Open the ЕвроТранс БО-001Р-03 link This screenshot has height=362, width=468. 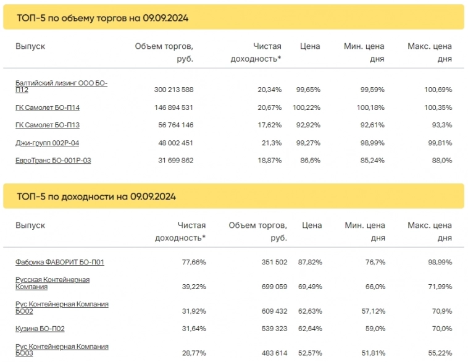pyautogui.click(x=53, y=161)
